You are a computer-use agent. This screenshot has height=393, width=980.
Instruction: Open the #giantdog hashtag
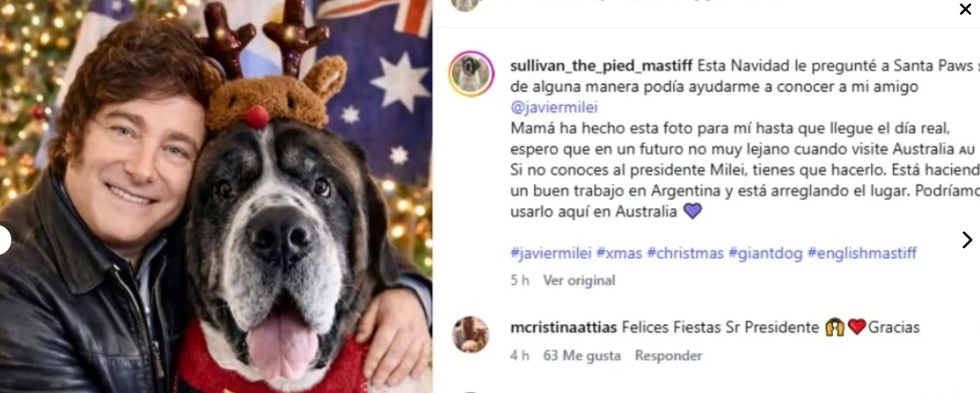point(765,254)
